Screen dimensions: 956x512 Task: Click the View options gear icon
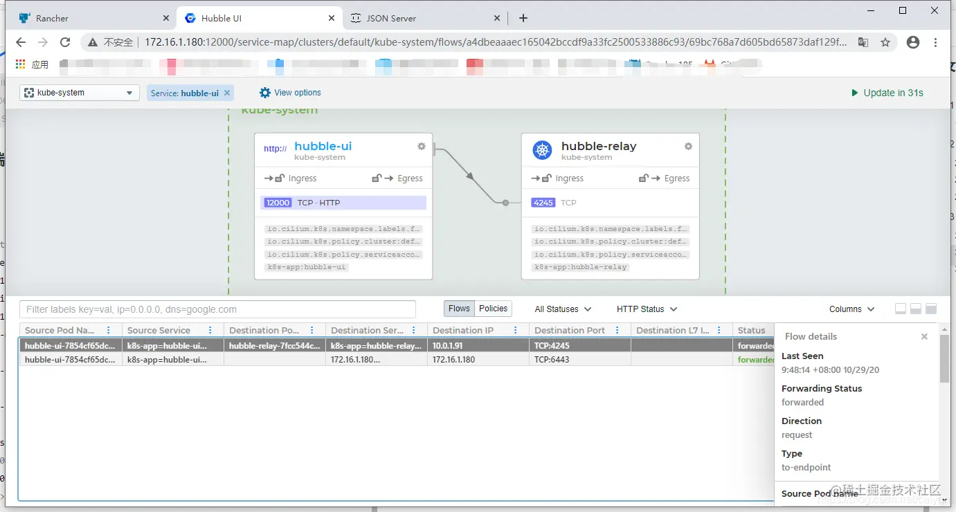click(x=265, y=93)
